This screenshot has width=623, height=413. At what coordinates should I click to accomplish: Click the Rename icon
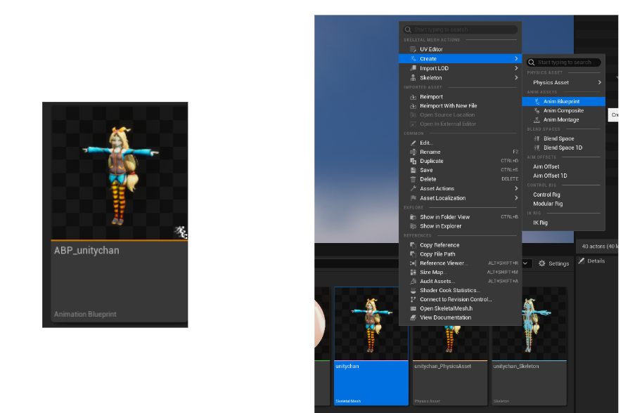413,152
